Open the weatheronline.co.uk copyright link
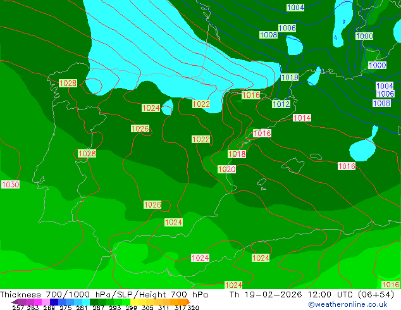 point(348,304)
